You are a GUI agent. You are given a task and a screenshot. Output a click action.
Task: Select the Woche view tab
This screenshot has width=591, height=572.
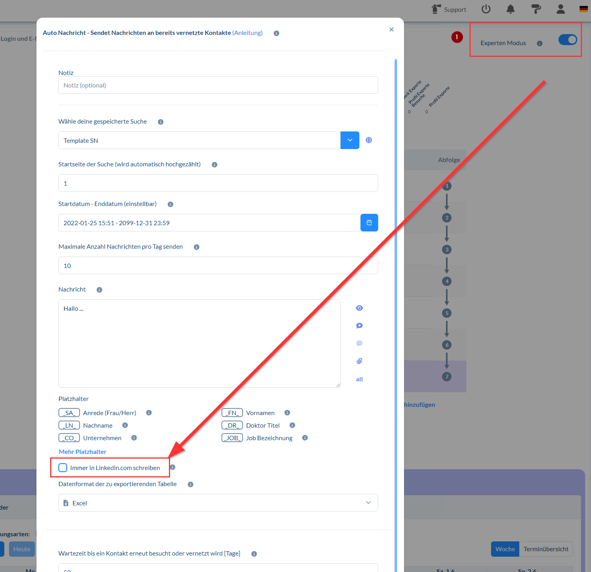pyautogui.click(x=505, y=549)
